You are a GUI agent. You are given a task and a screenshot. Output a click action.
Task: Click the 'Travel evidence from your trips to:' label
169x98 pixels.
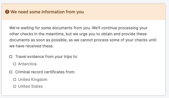click(46, 57)
